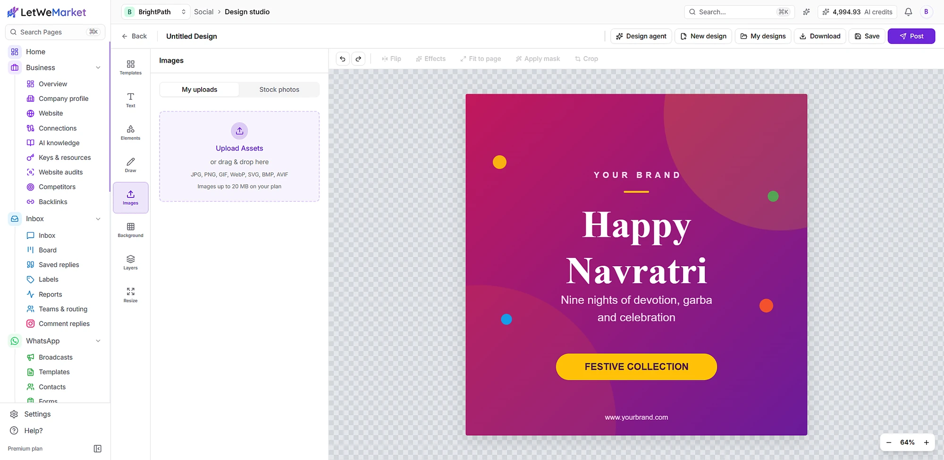Click the redo arrow icon
Viewport: 944px width, 460px height.
click(358, 59)
